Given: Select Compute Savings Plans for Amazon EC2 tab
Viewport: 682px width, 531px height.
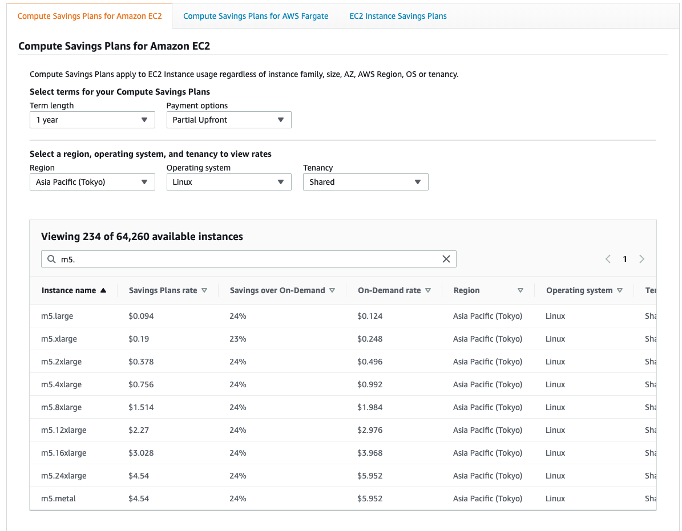Looking at the screenshot, I should coord(90,16).
